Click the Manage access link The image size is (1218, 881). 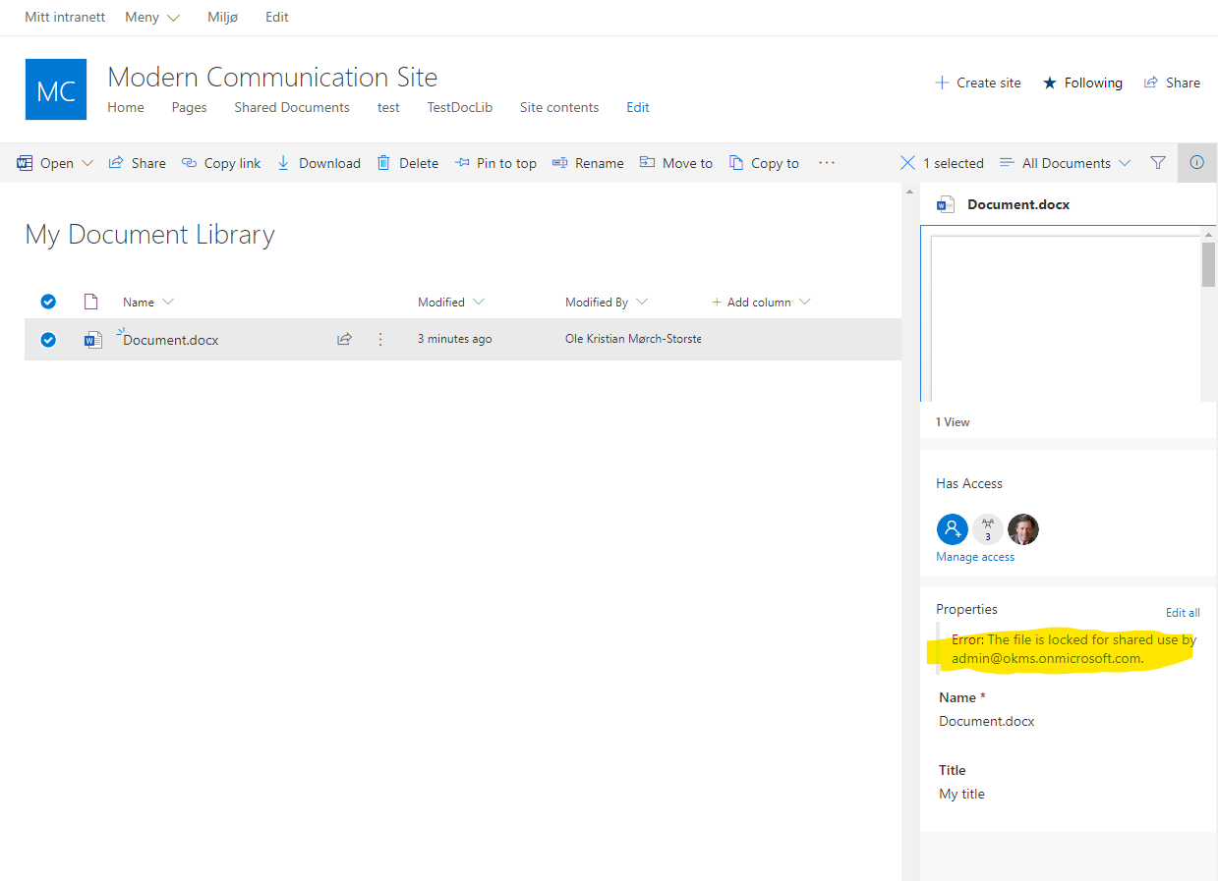click(x=975, y=557)
